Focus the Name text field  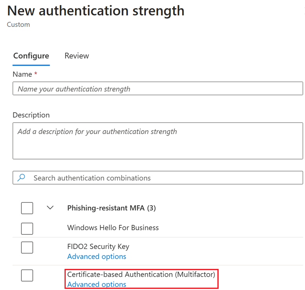click(x=158, y=89)
